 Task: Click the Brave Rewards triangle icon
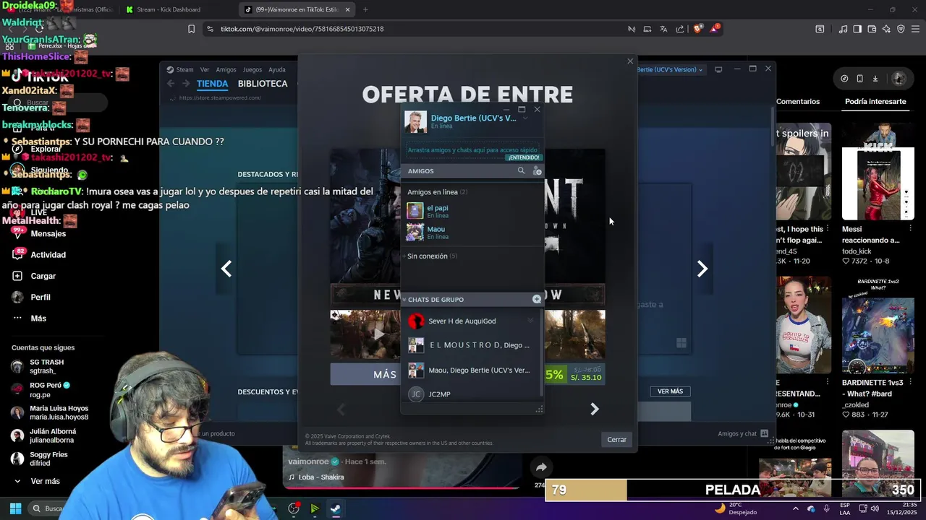tap(715, 29)
